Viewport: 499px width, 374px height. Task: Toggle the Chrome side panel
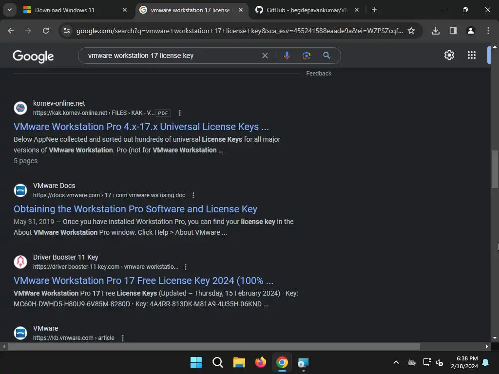point(453,31)
